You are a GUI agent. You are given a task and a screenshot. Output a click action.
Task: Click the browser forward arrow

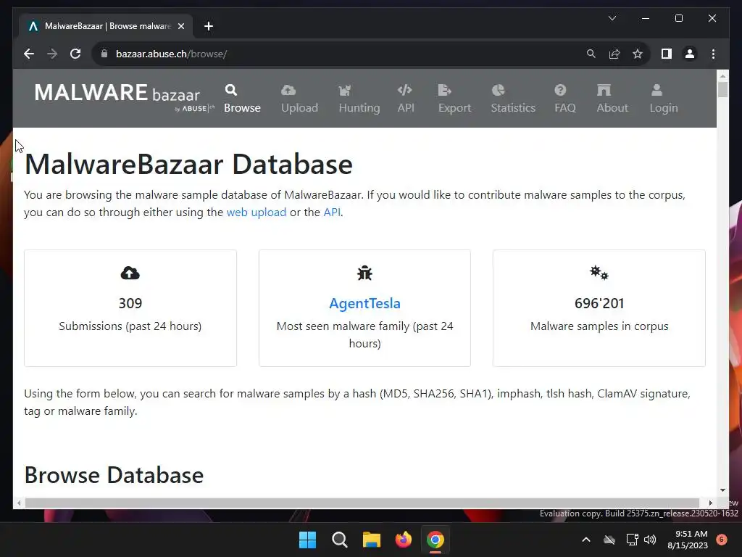point(52,54)
